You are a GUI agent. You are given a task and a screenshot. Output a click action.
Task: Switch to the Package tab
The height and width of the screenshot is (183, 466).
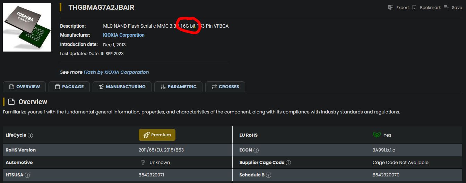(x=69, y=87)
